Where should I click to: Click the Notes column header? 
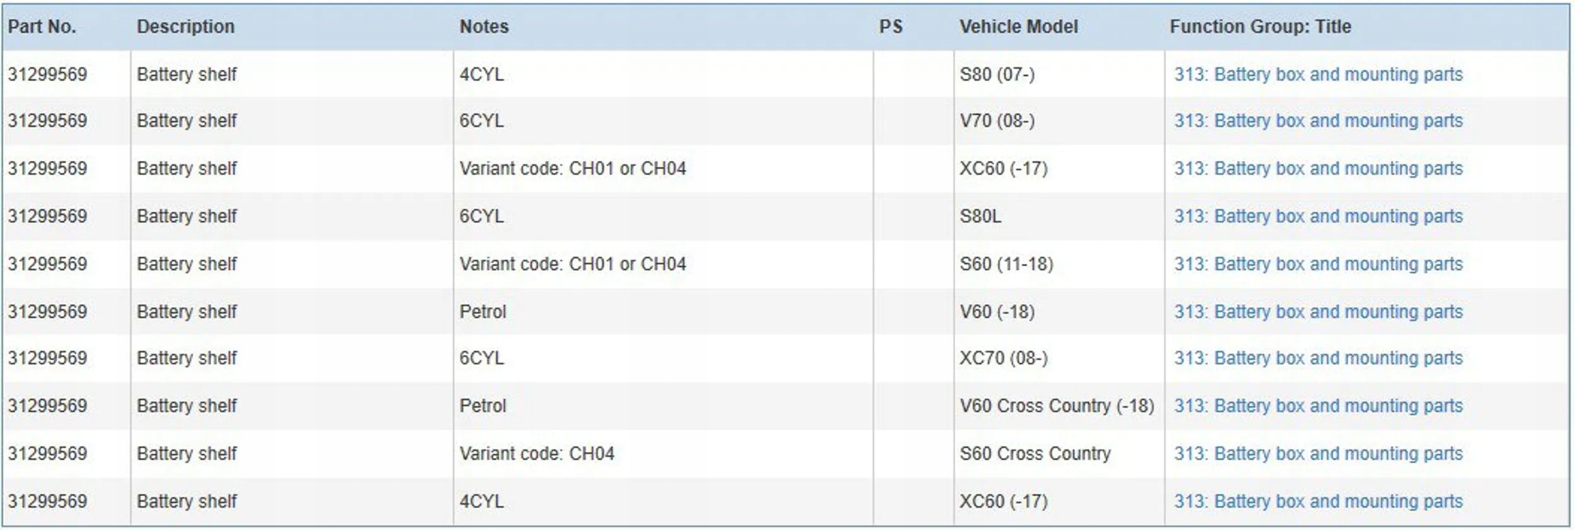click(483, 26)
